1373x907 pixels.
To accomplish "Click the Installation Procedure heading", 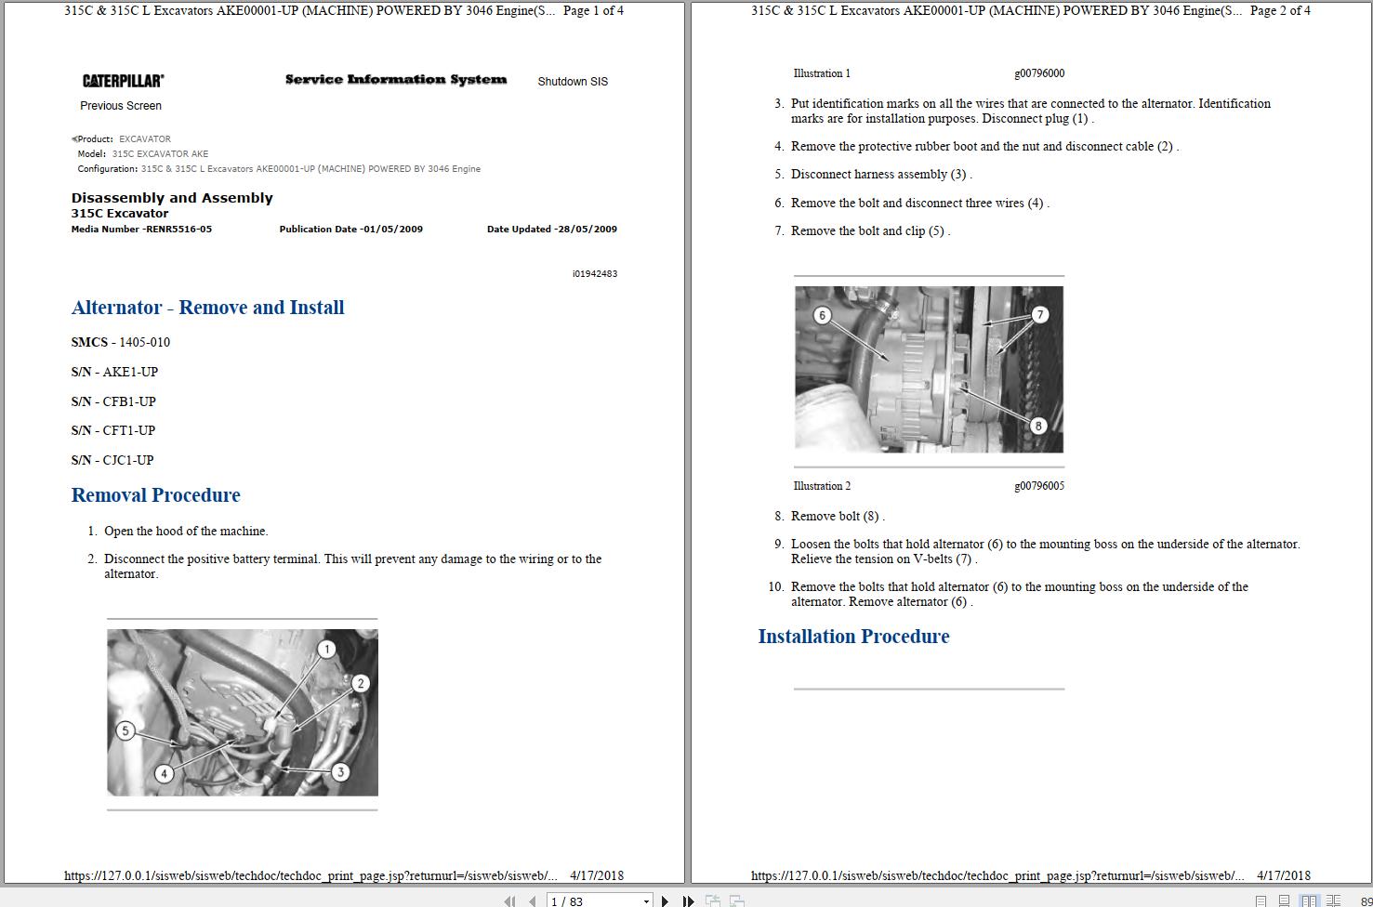I will click(x=853, y=636).
